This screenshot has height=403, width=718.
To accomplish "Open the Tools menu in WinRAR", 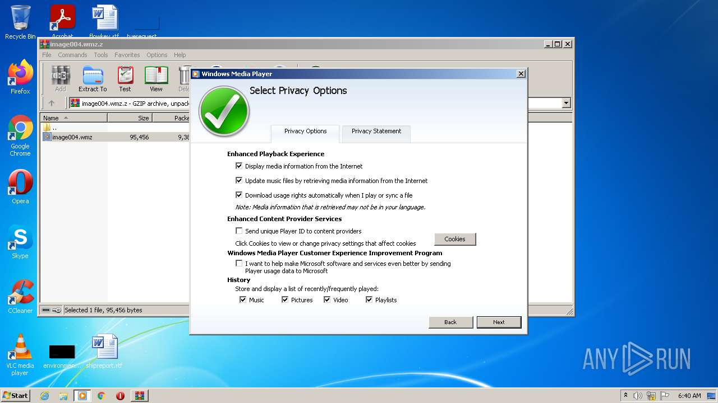I will coord(101,55).
